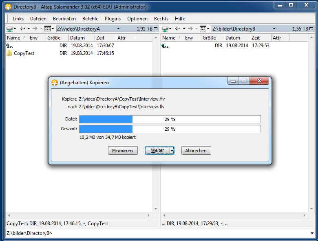Sort right panel by Attr column
This screenshot has height=241, width=318.
[x=280, y=38]
